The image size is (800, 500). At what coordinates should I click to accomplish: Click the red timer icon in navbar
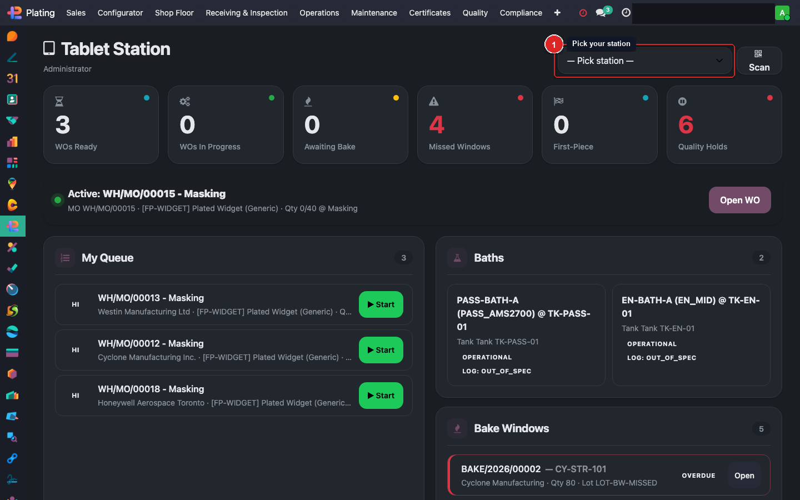583,13
